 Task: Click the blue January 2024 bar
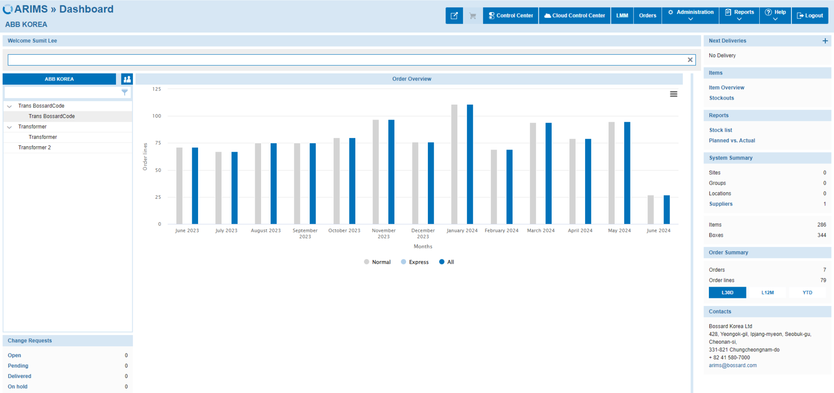click(470, 165)
